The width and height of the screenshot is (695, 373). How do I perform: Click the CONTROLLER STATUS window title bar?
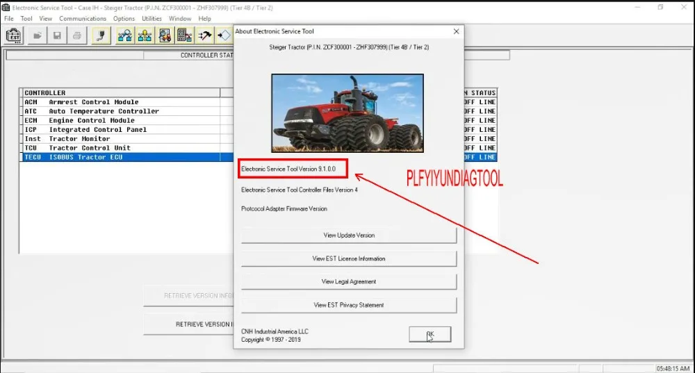coord(188,56)
